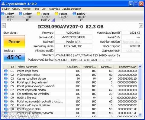Click status orb of row 09
The width and height of the screenshot is (145, 120).
point(6,98)
